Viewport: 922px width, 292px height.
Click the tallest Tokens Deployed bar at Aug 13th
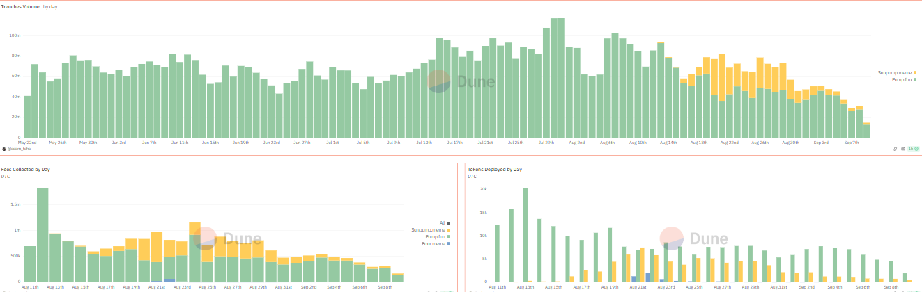tap(525, 235)
